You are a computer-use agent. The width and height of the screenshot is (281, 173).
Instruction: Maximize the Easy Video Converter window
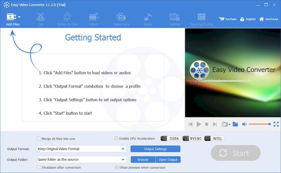[x=266, y=5]
